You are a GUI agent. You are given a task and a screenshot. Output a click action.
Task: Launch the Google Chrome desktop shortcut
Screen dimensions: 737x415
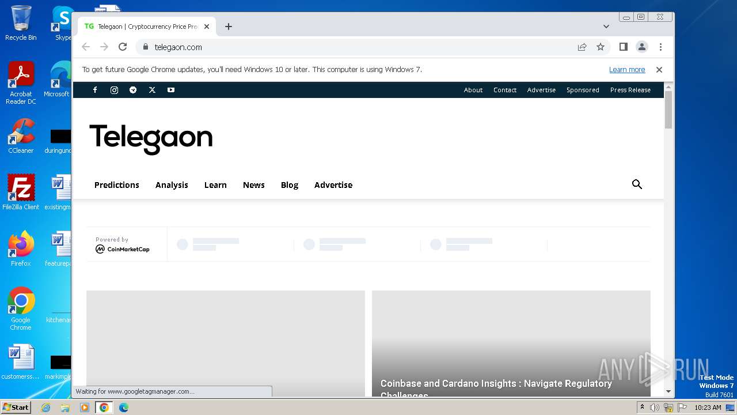click(21, 308)
